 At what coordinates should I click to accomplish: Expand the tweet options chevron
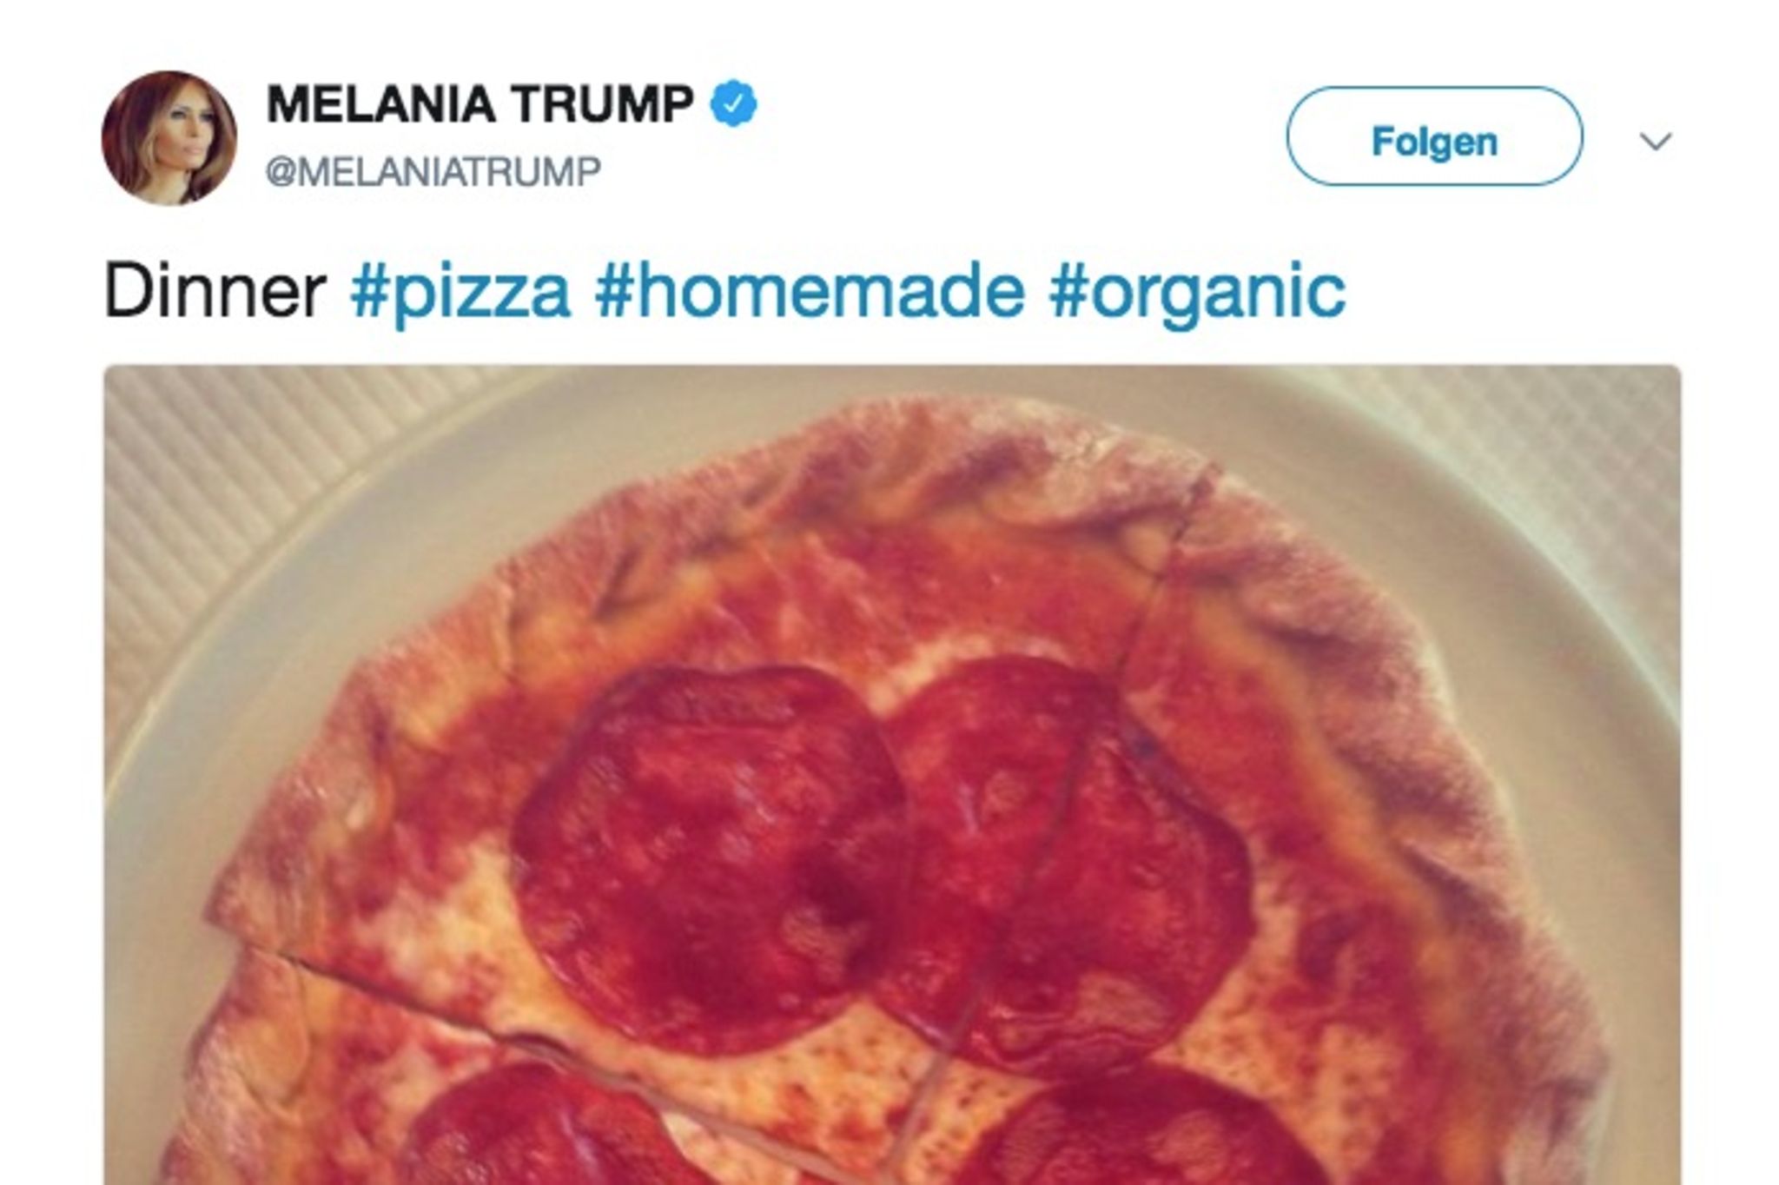pyautogui.click(x=1656, y=141)
